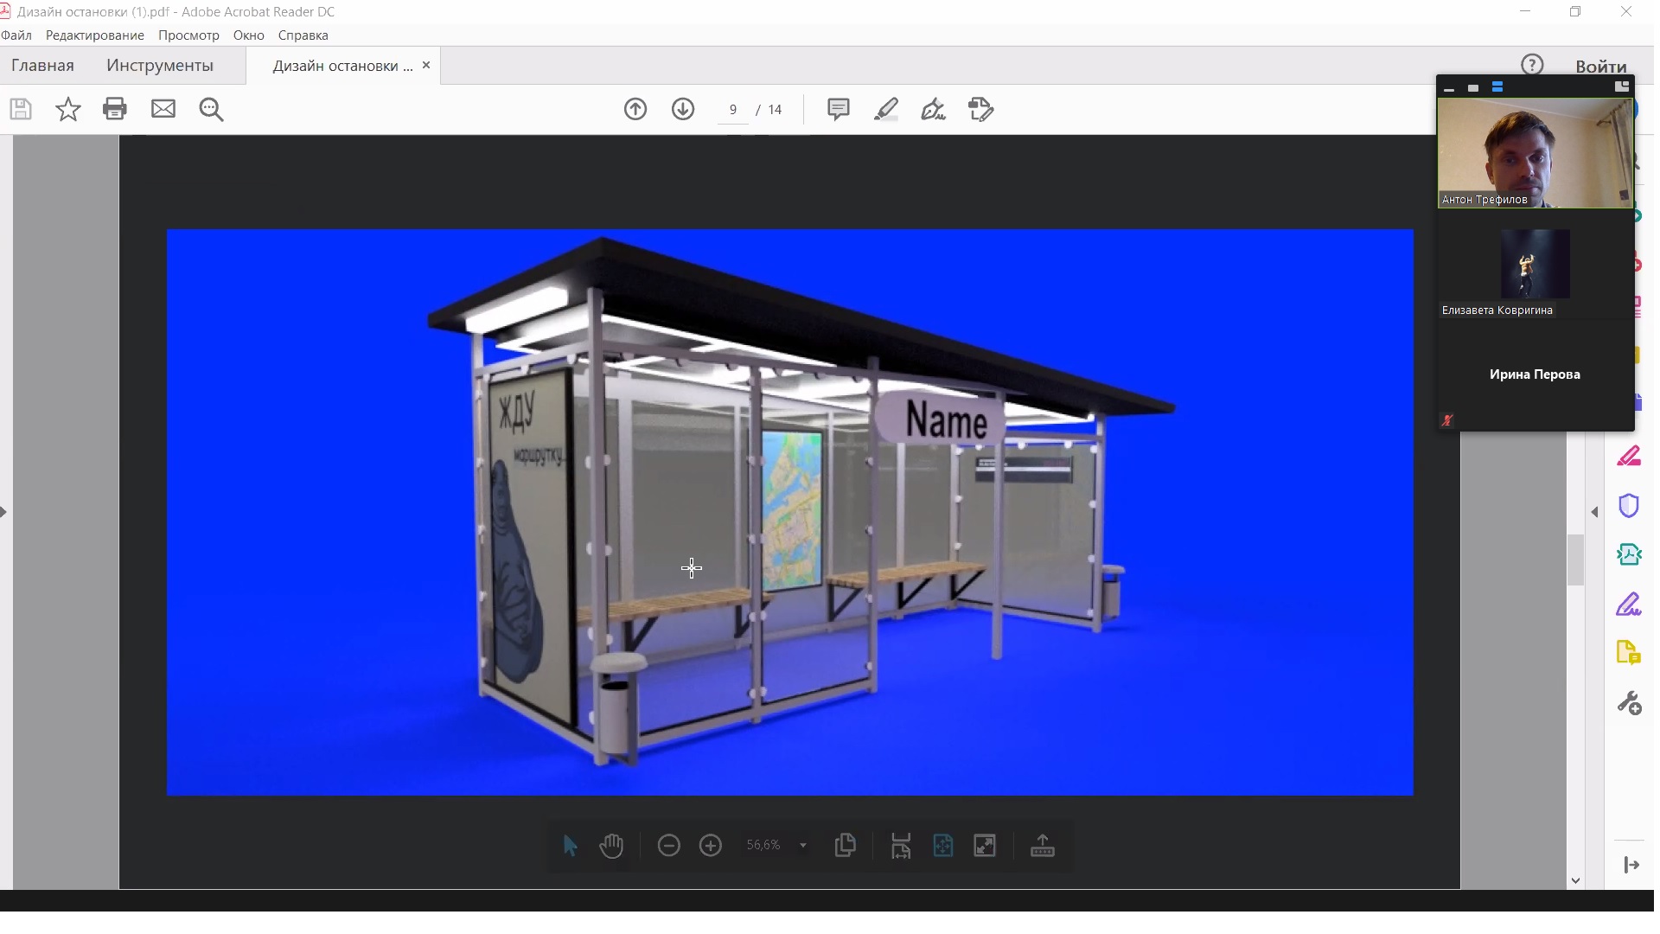
Task: Open the yellow file comment tool in the right pane
Action: tap(1629, 653)
